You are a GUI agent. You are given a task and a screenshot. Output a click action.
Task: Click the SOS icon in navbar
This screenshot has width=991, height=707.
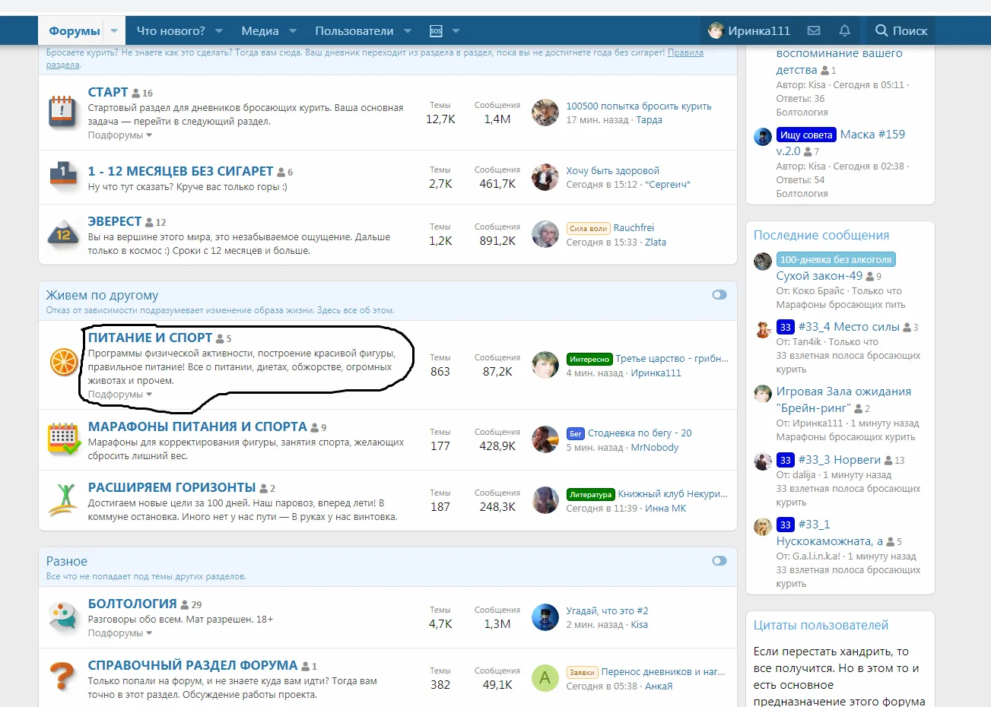pos(436,31)
